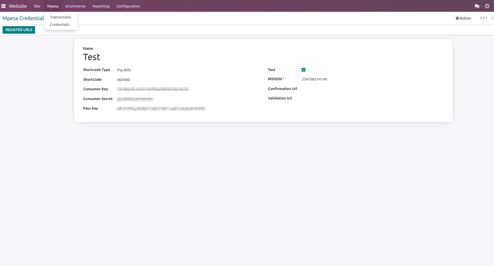Expand the Reporting menu
Viewport: 494px width, 266px height.
101,6
